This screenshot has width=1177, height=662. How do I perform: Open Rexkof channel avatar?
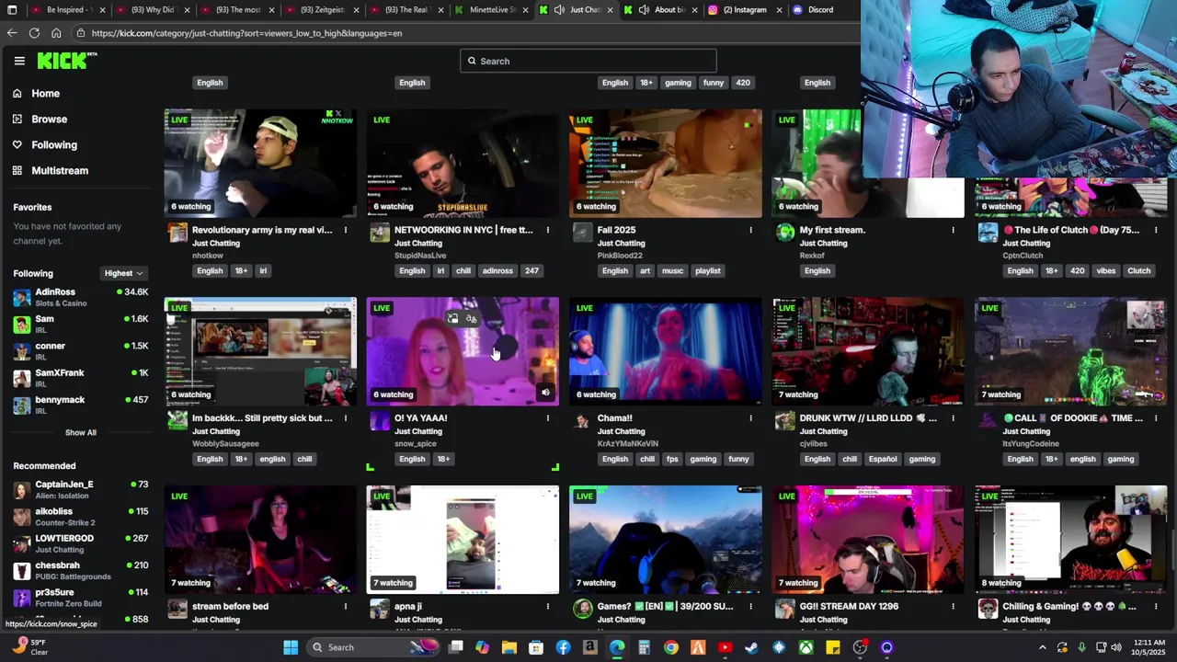[785, 233]
